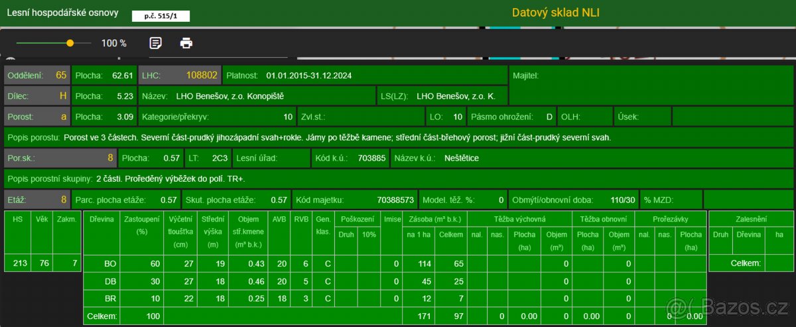Screen dimensions: 796x327
Task: Select the Oddělení 65 field
Action: (37, 76)
